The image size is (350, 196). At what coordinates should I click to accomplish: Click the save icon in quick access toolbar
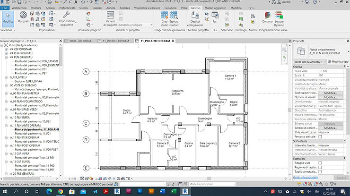point(19,2)
